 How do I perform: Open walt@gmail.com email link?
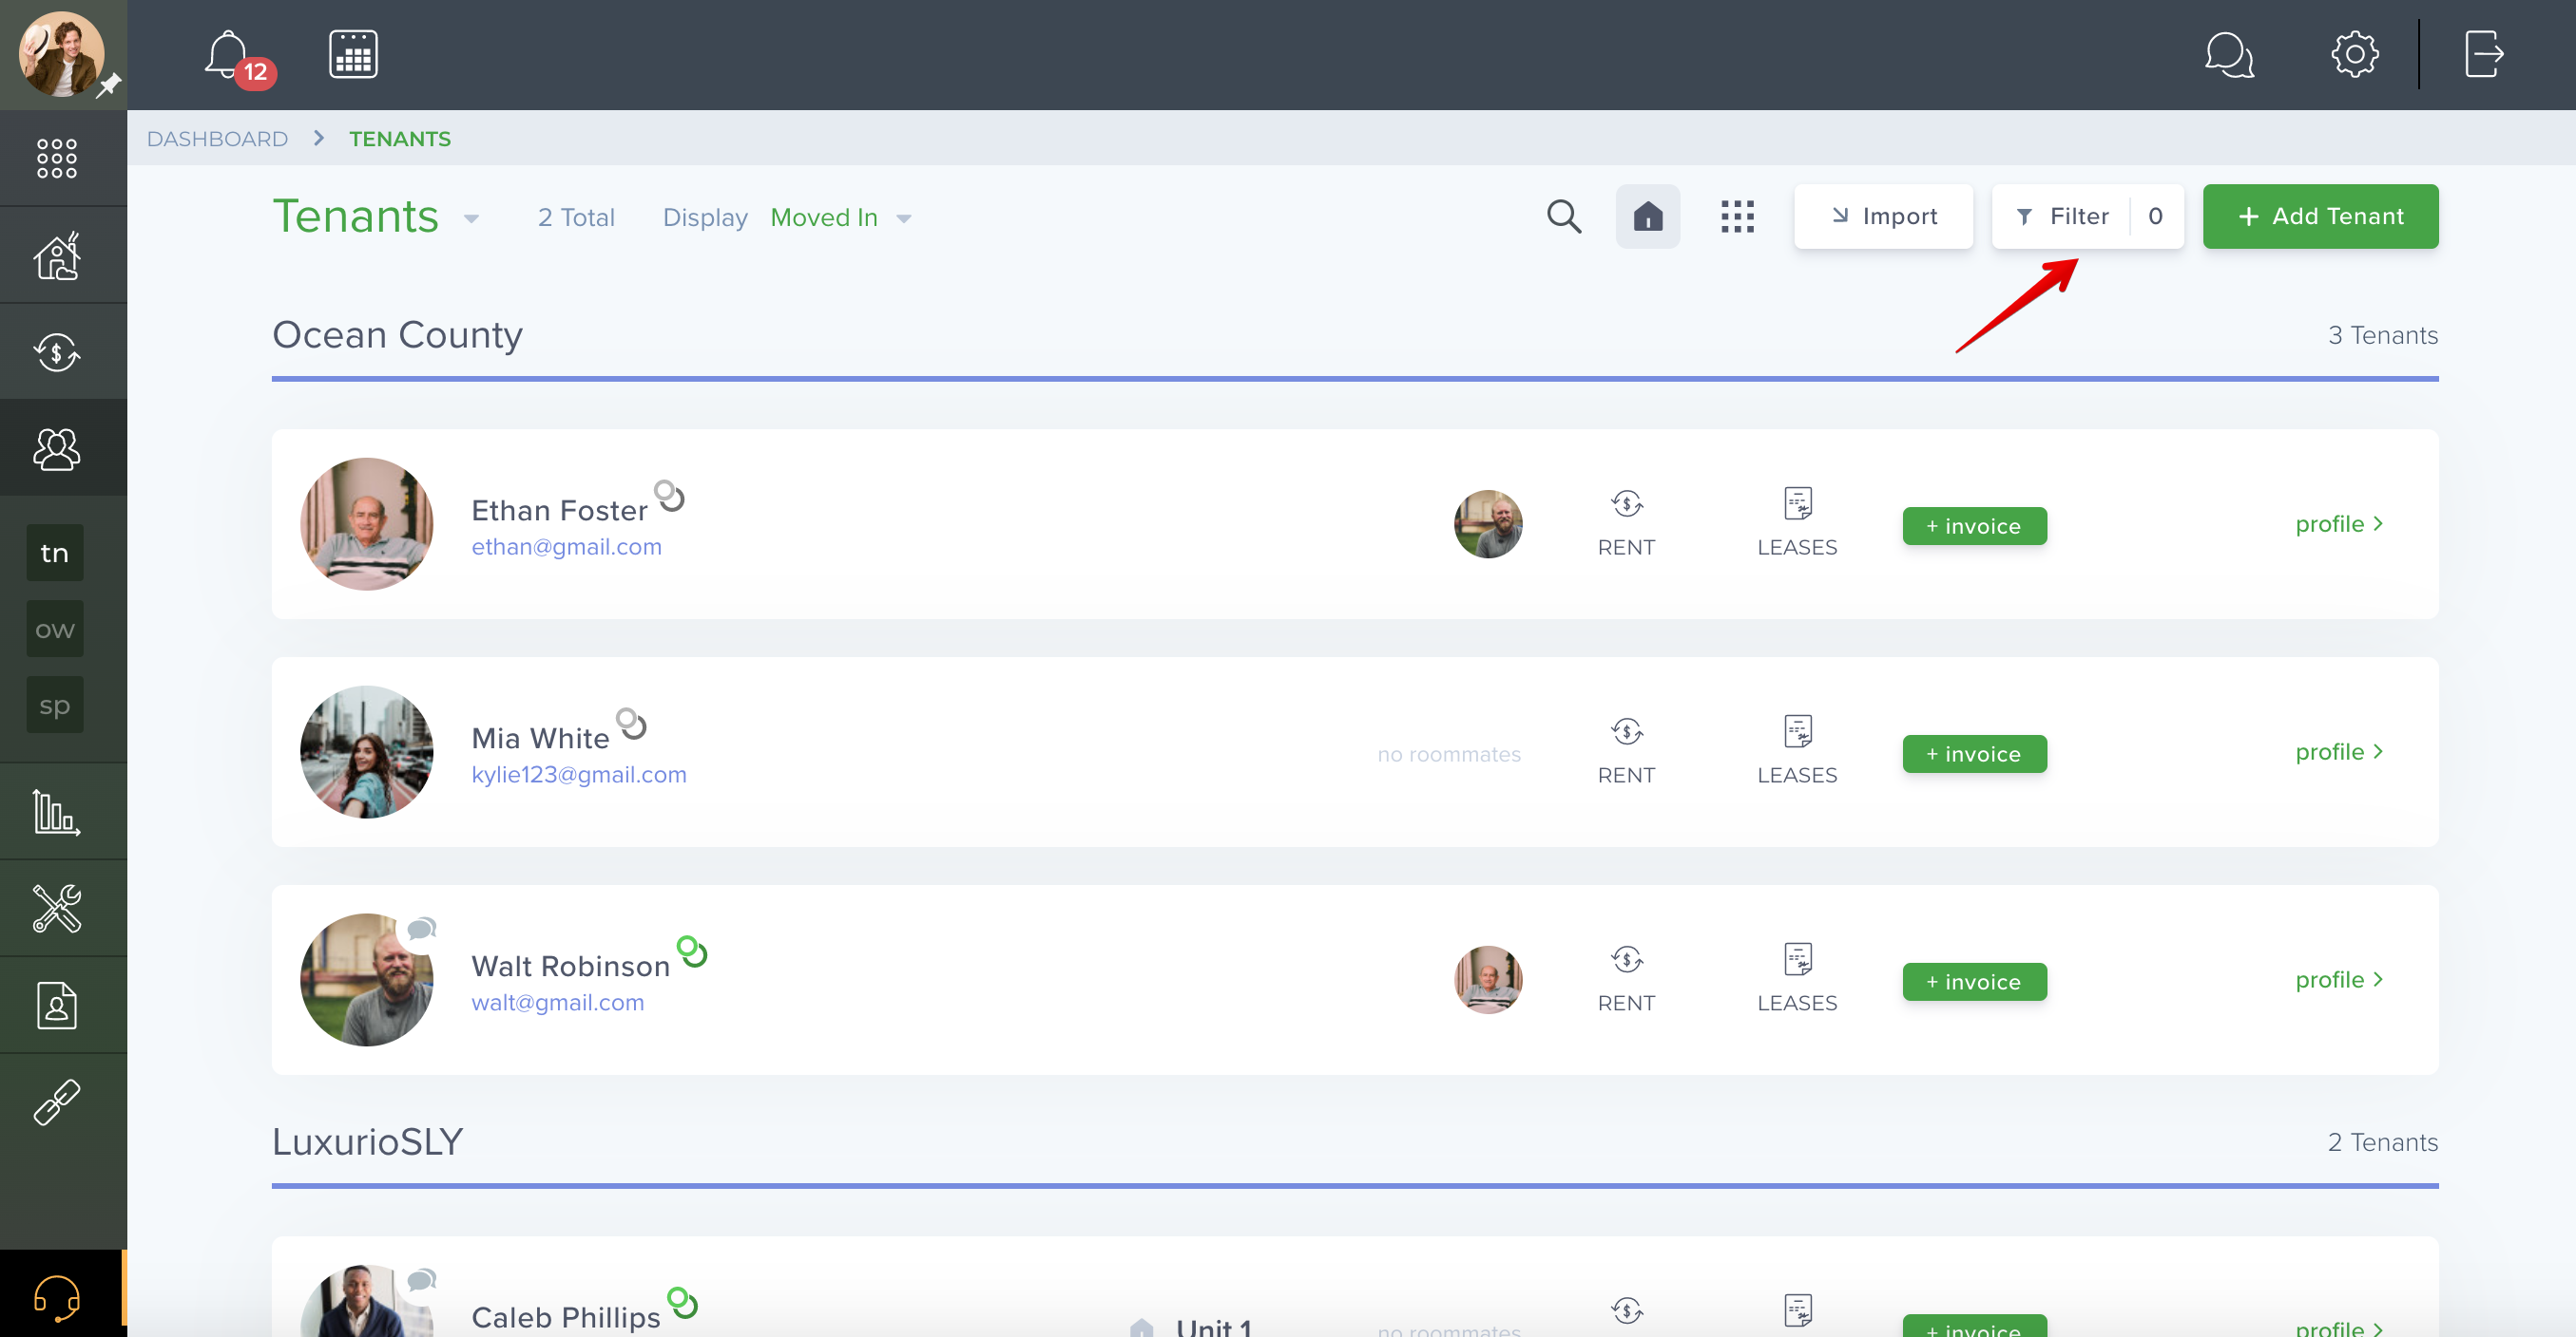(x=557, y=1002)
